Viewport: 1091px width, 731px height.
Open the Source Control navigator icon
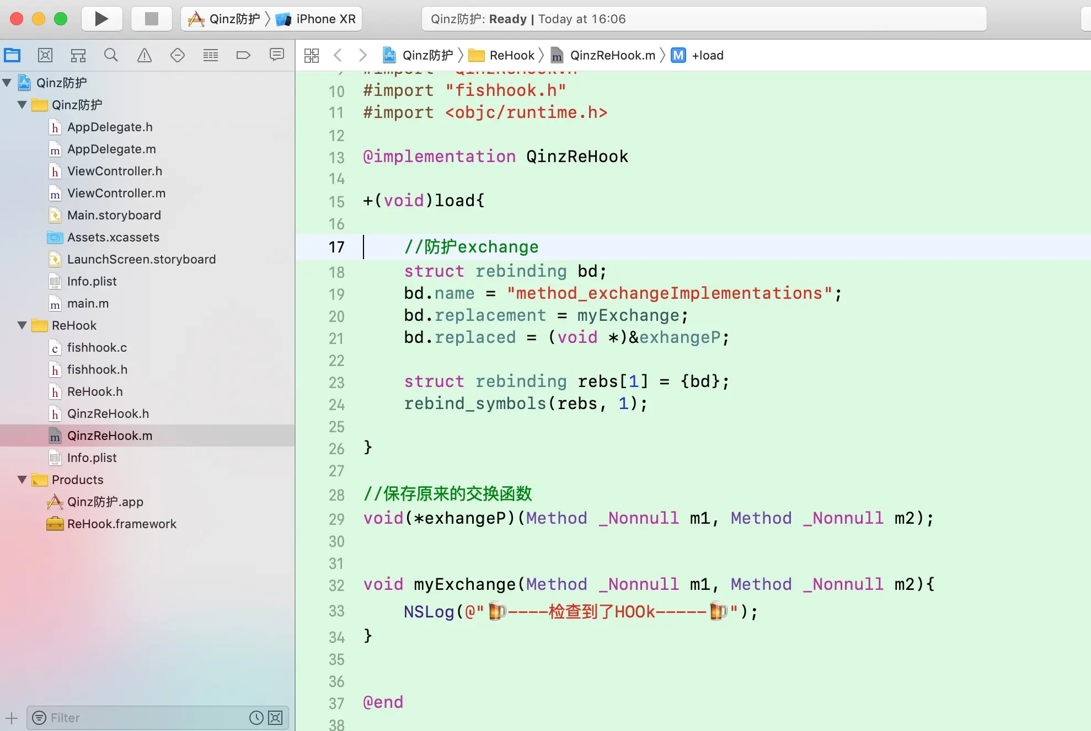point(45,55)
